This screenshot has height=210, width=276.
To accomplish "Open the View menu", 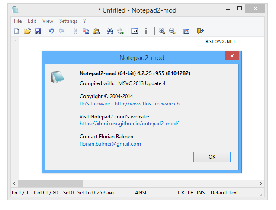I will (48, 21).
